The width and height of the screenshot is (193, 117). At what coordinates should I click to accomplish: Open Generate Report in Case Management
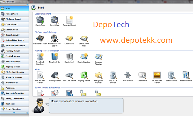coord(69,20)
